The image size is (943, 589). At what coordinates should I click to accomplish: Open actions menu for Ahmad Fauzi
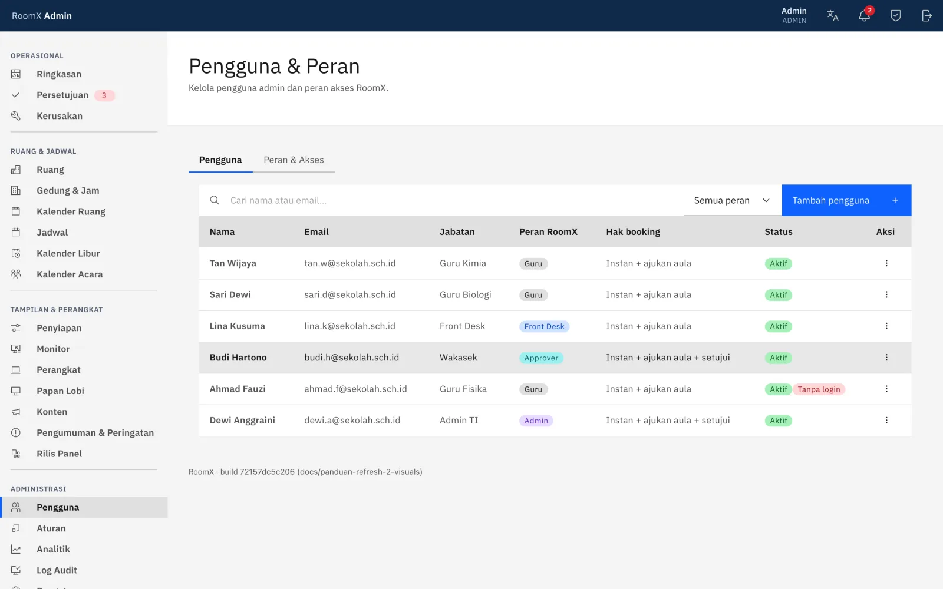(886, 389)
